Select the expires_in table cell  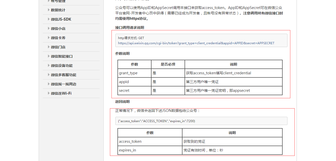(150, 150)
